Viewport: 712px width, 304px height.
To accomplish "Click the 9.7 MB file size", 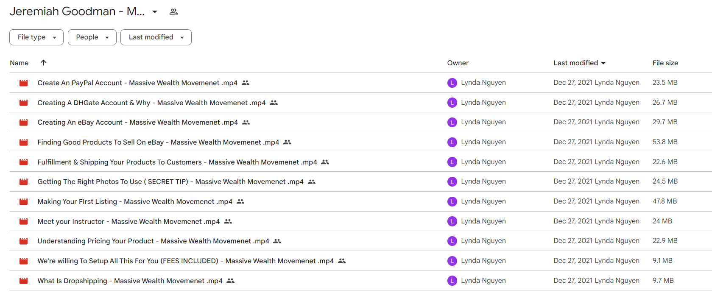I will click(663, 281).
